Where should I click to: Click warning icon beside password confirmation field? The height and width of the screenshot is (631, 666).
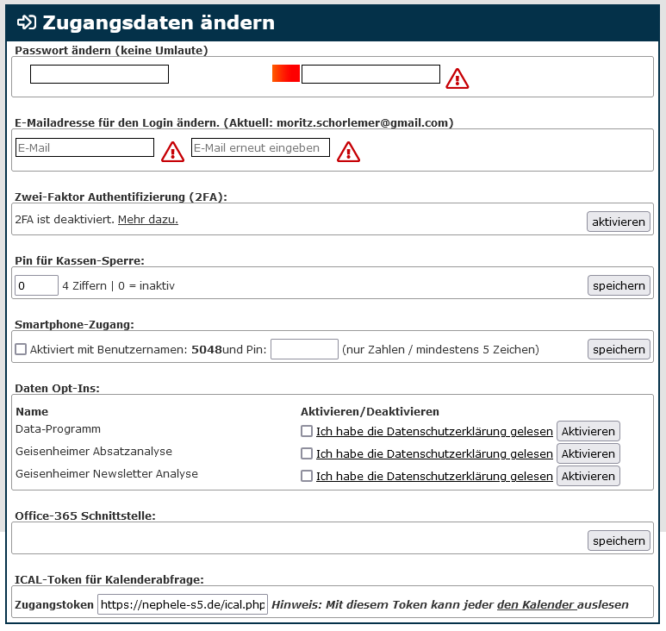pos(457,78)
